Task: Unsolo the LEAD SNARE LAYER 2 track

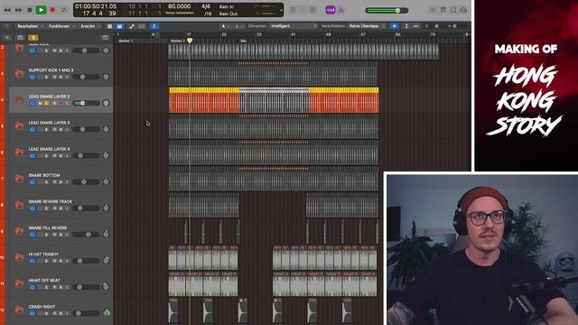Action: [46, 104]
